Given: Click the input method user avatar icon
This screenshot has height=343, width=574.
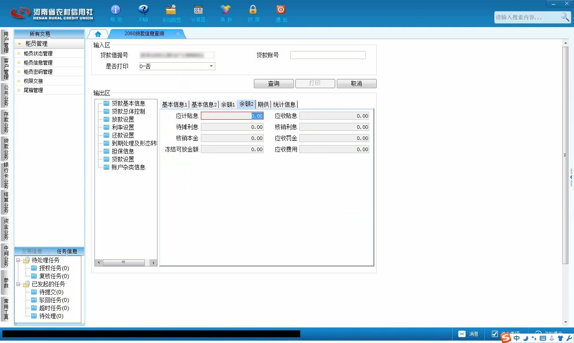Looking at the screenshot, I should tap(552, 338).
